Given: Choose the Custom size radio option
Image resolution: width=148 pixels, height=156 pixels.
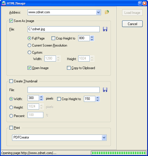Looking at the screenshot, I should click(29, 52).
